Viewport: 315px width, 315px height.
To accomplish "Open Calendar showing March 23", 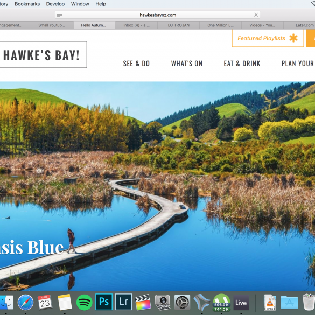I will [45, 302].
